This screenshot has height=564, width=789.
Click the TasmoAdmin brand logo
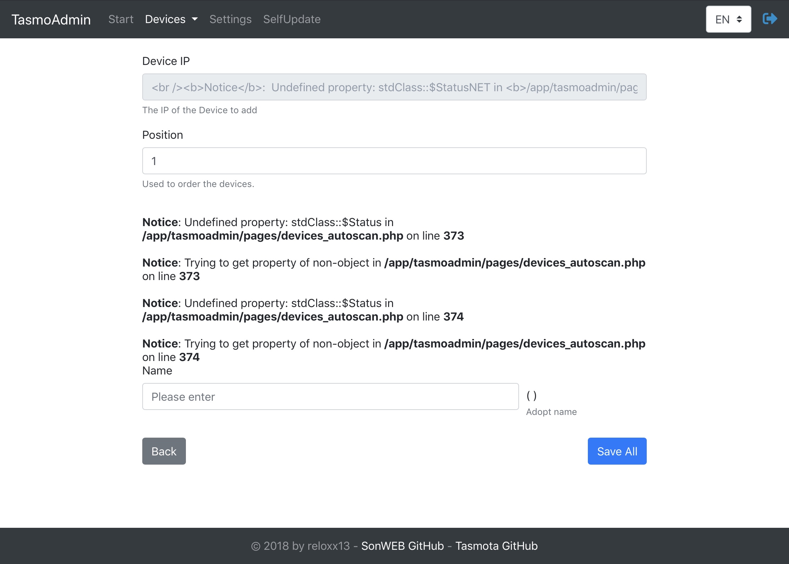tap(51, 20)
